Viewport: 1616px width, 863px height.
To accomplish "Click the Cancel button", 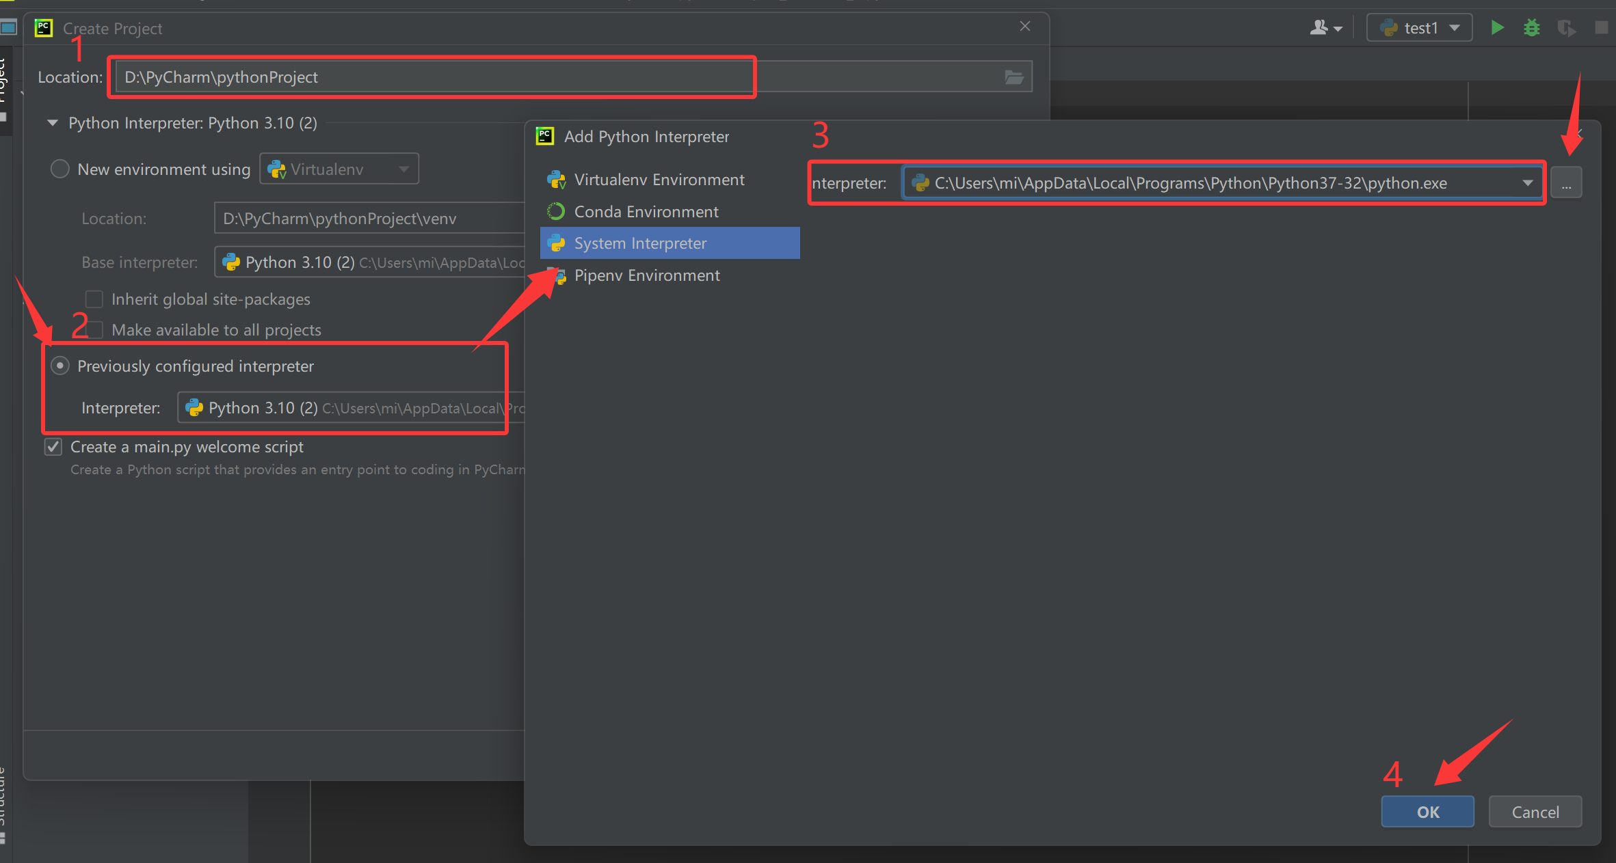I will [x=1535, y=812].
